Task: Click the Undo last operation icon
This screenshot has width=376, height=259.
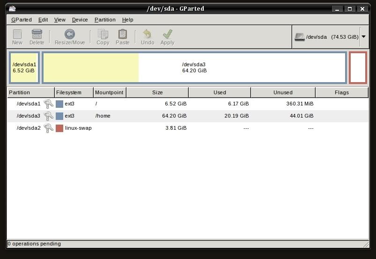Action: tap(147, 34)
